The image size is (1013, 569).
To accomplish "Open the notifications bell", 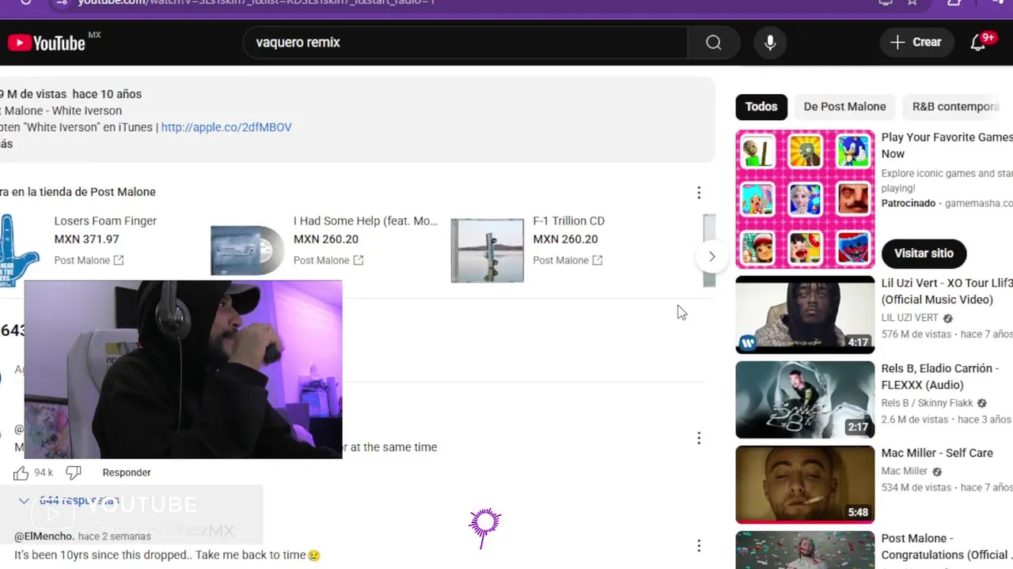I will (x=979, y=43).
